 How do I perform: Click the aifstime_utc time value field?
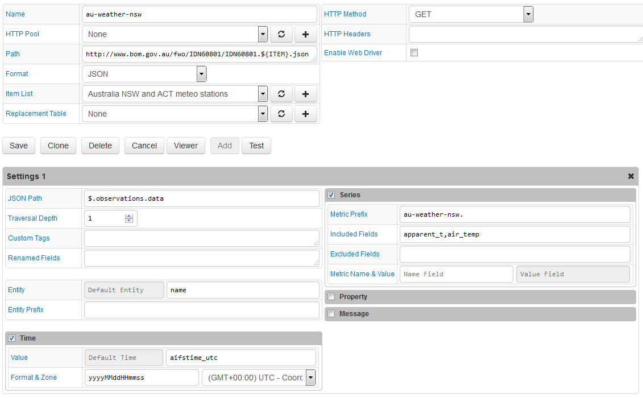point(241,358)
